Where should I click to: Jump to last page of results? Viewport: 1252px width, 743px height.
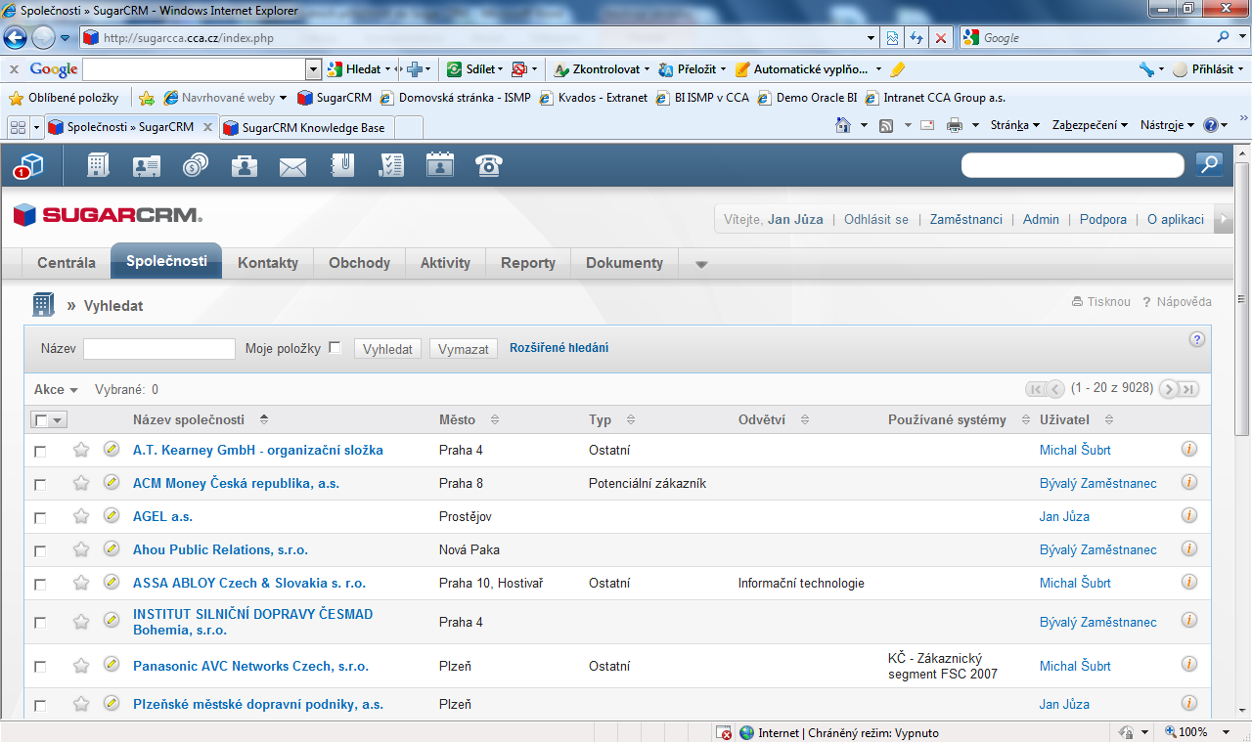pos(1189,389)
